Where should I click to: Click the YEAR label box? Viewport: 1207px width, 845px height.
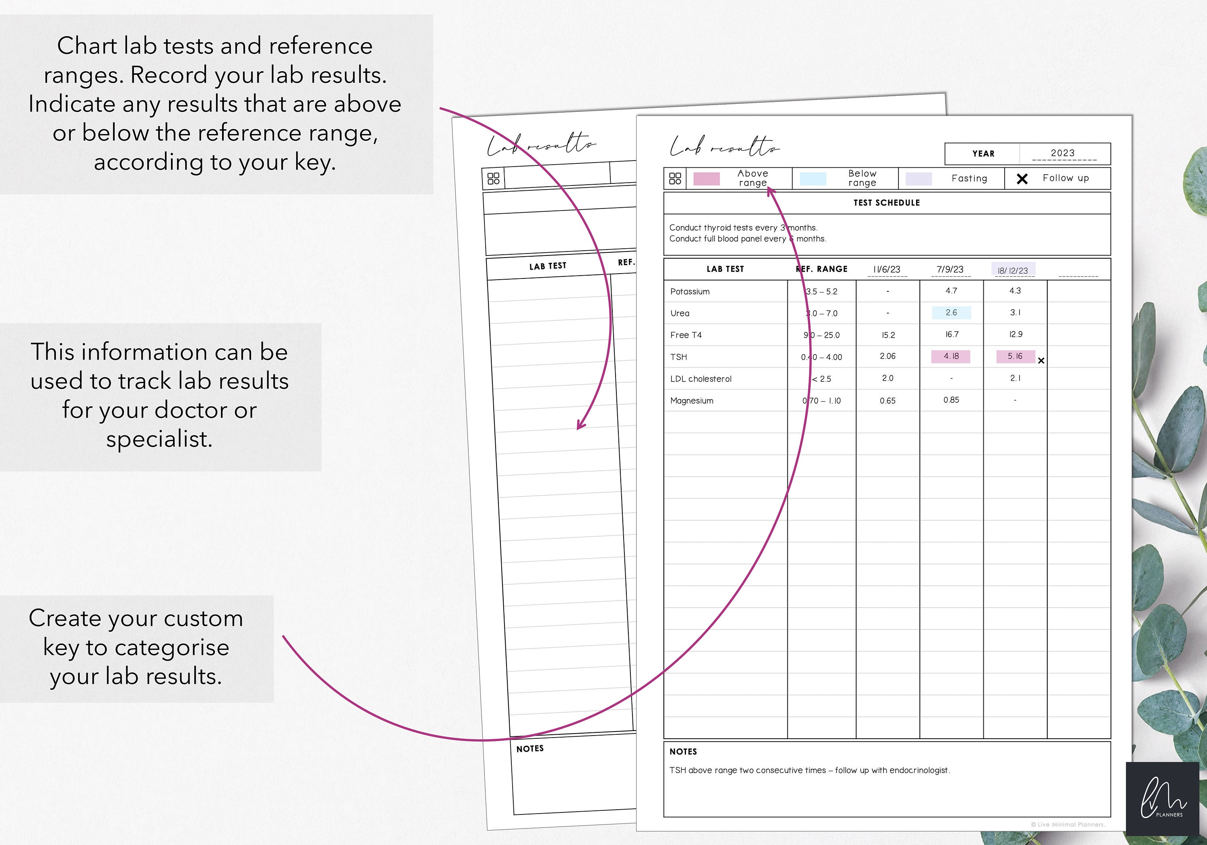982,154
